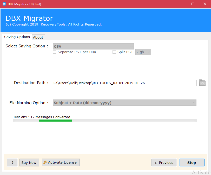The height and width of the screenshot is (175, 211).
Task: Click the Buy Now button
Action: tap(29, 162)
